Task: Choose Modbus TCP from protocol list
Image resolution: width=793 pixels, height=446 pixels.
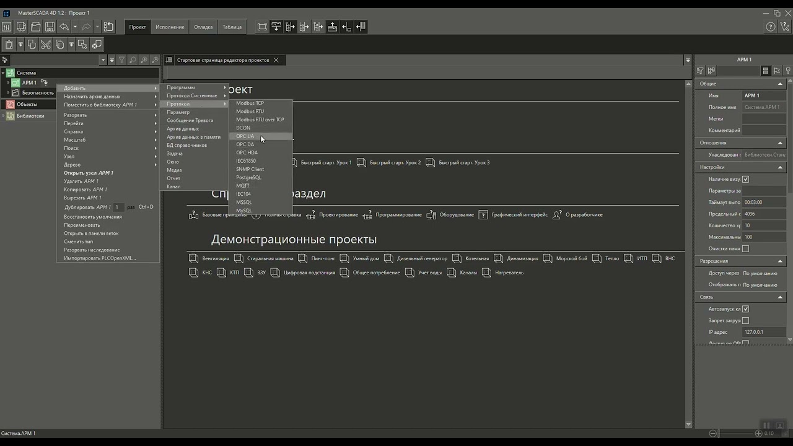Action: [260, 103]
